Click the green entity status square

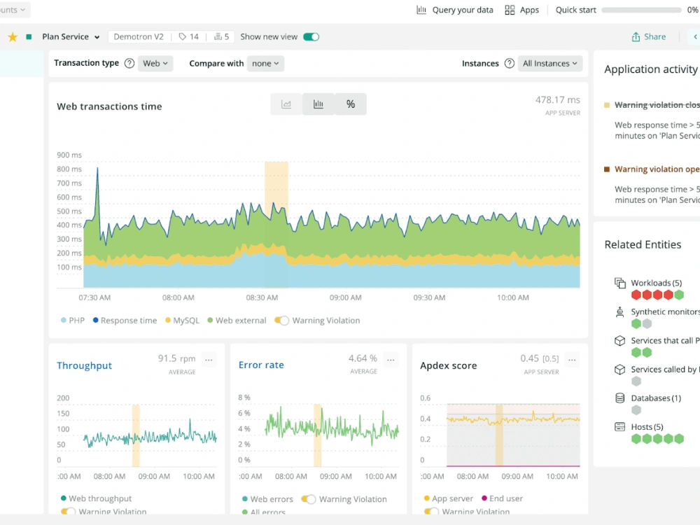[x=29, y=36]
